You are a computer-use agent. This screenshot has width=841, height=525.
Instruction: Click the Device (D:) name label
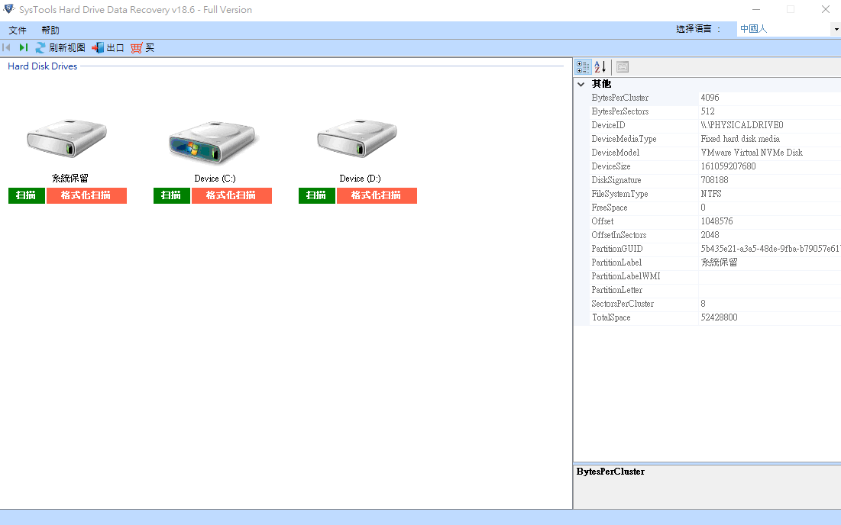(360, 179)
